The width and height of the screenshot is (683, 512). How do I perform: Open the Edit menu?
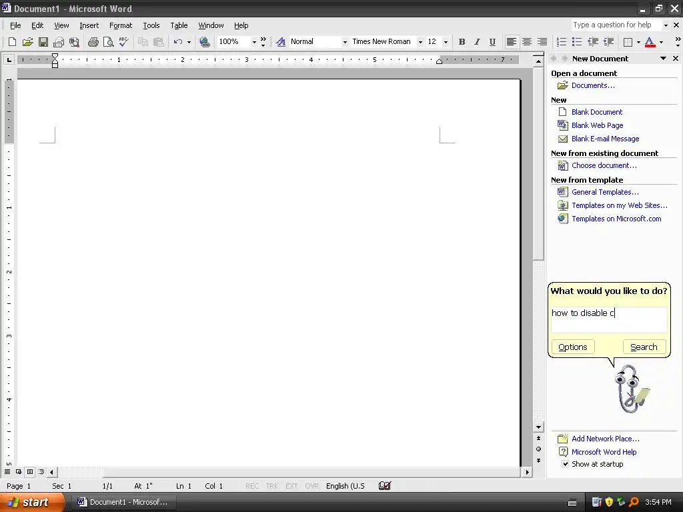(x=37, y=25)
